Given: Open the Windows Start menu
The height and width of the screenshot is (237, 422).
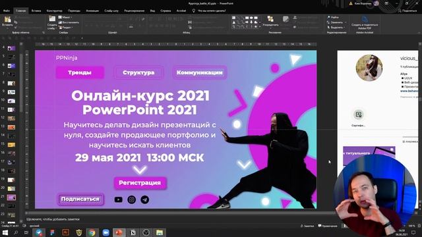Looking at the screenshot, I should [x=5, y=232].
